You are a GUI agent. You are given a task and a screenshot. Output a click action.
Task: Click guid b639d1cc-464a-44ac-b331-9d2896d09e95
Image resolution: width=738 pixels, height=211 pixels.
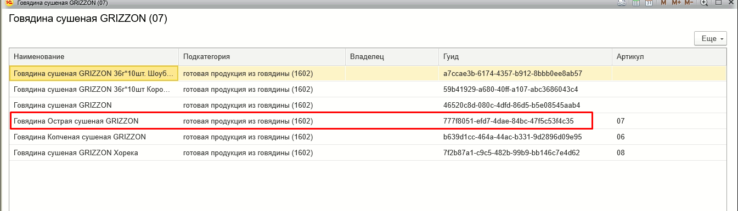tap(512, 137)
